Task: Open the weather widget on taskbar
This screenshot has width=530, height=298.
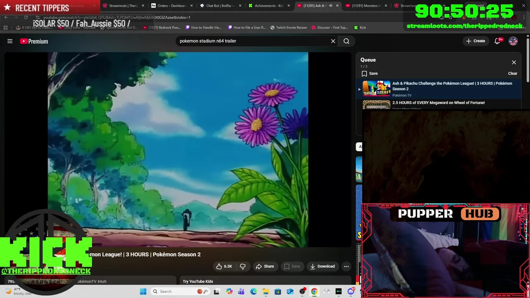Action: (x=19, y=291)
